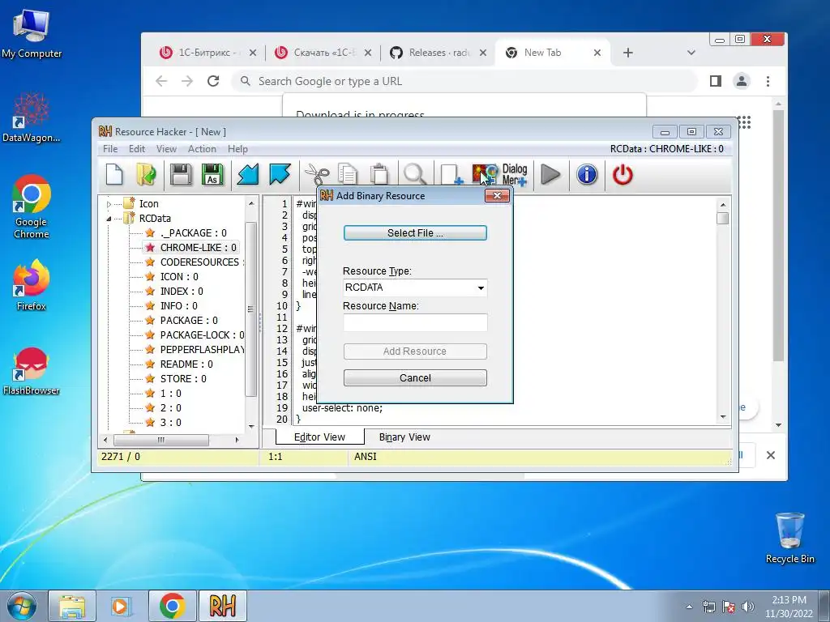This screenshot has width=830, height=622.
Task: Click the Paste clipboard icon
Action: click(x=379, y=175)
